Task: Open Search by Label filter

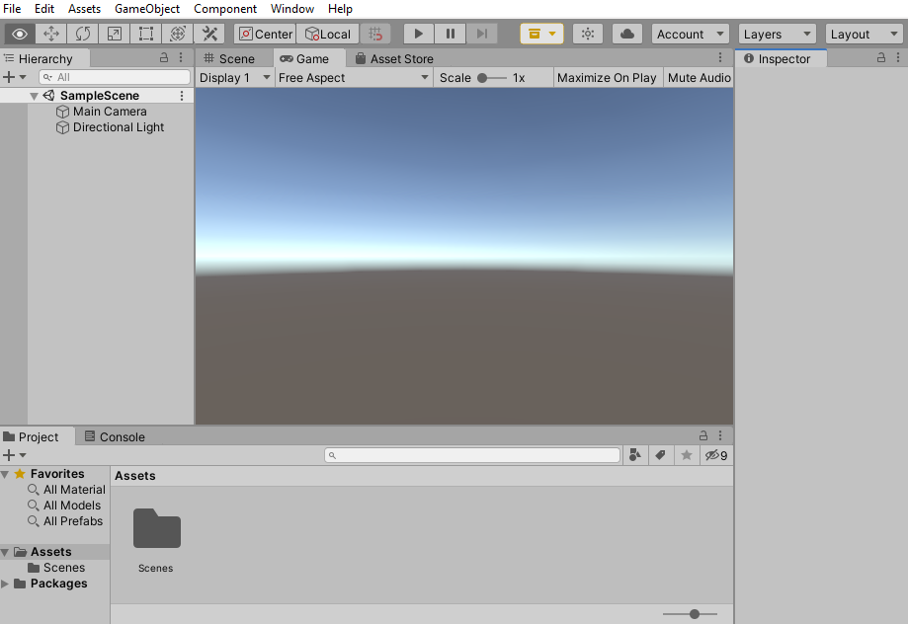Action: (x=660, y=455)
